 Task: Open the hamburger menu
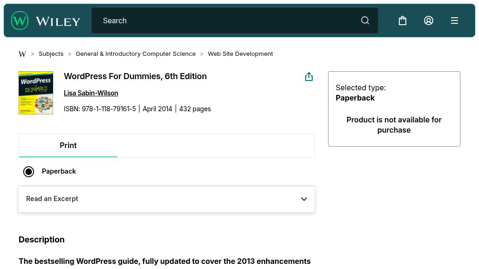click(x=454, y=20)
